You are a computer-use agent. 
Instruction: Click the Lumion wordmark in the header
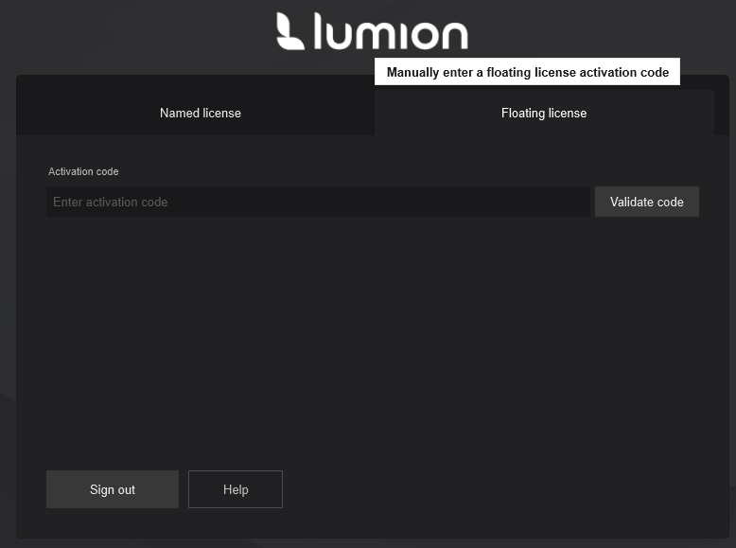click(390, 33)
